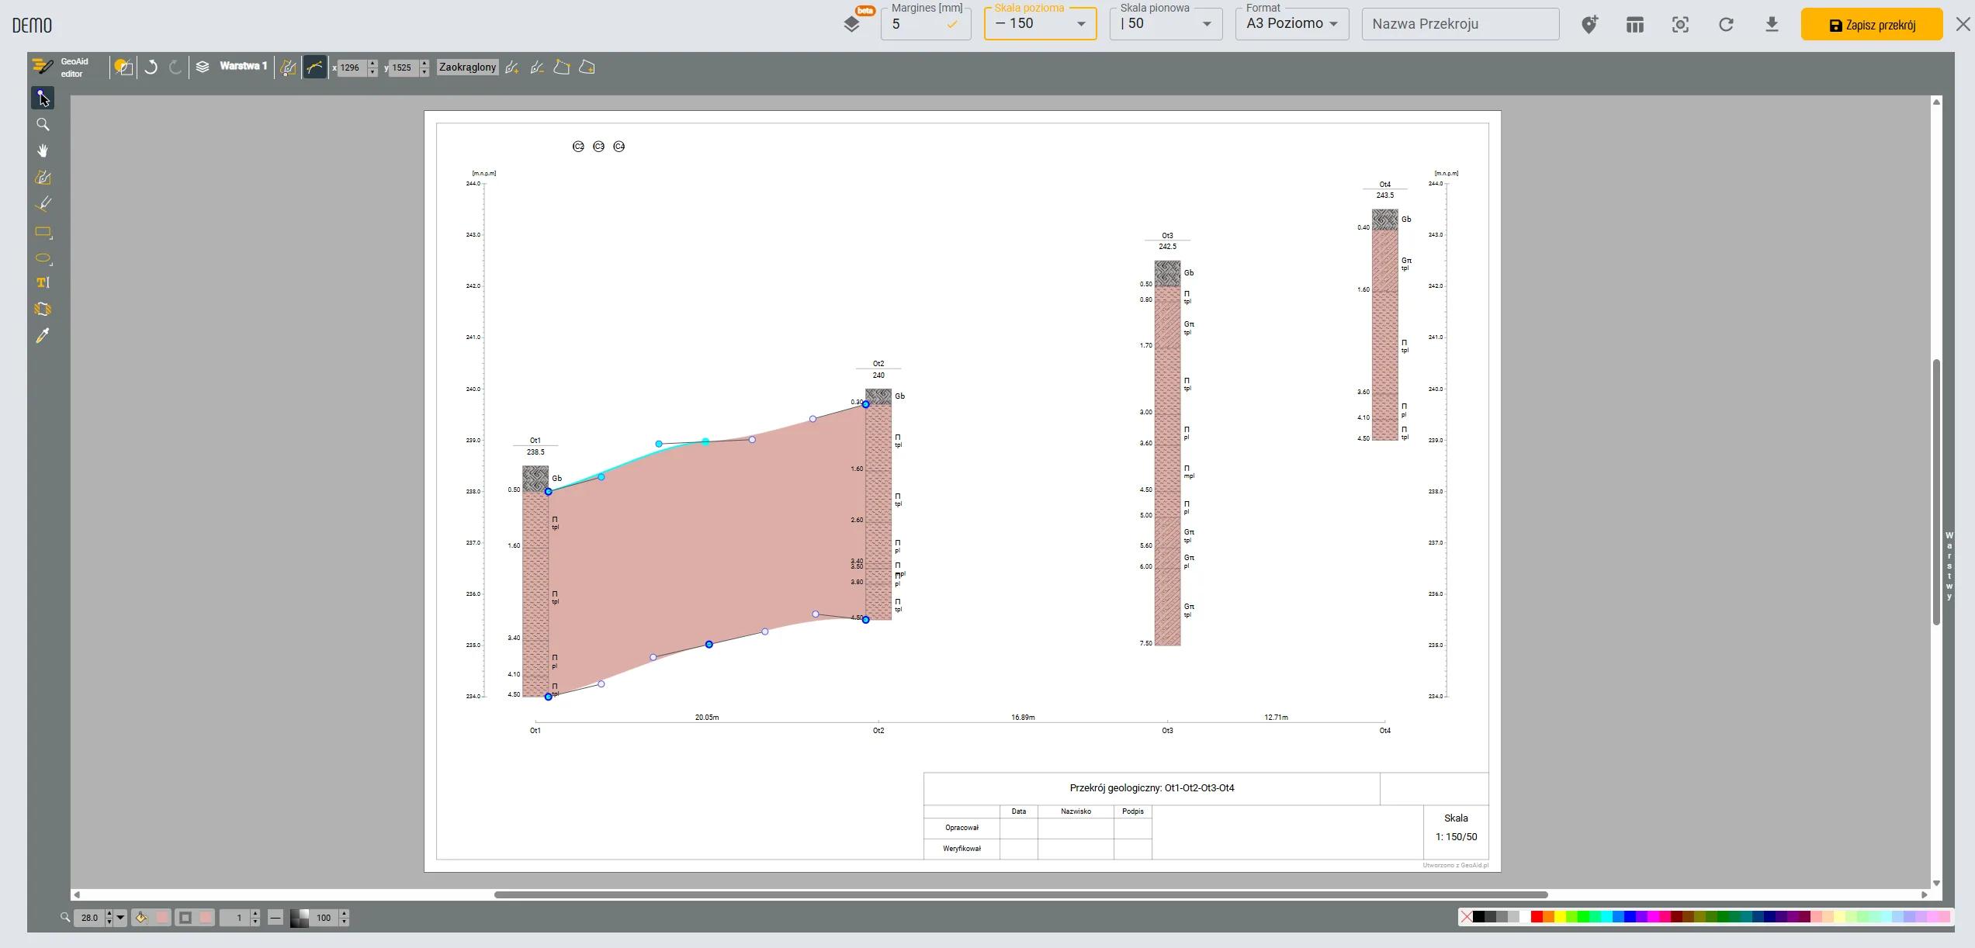Click the add location pin icon
Viewport: 1975px width, 948px height.
click(1589, 25)
